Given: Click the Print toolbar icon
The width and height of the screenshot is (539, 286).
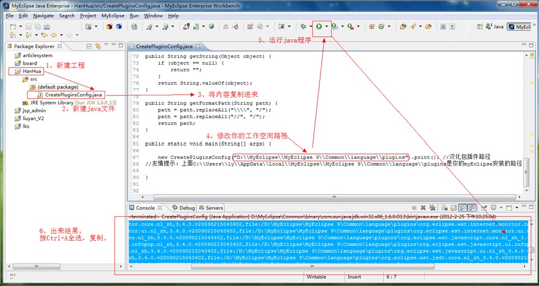Looking at the screenshot, I should click(x=46, y=26).
